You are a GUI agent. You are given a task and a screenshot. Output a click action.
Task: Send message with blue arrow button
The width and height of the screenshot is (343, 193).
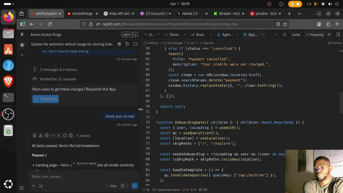click(135, 186)
